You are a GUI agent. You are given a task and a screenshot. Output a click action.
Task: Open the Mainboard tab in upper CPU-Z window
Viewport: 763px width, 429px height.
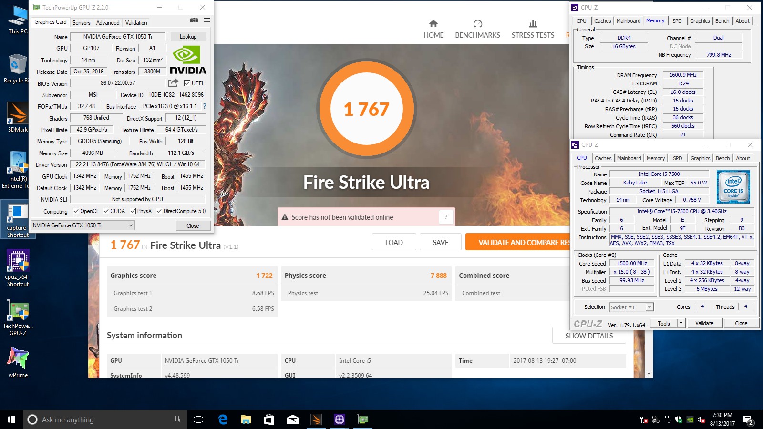[629, 21]
